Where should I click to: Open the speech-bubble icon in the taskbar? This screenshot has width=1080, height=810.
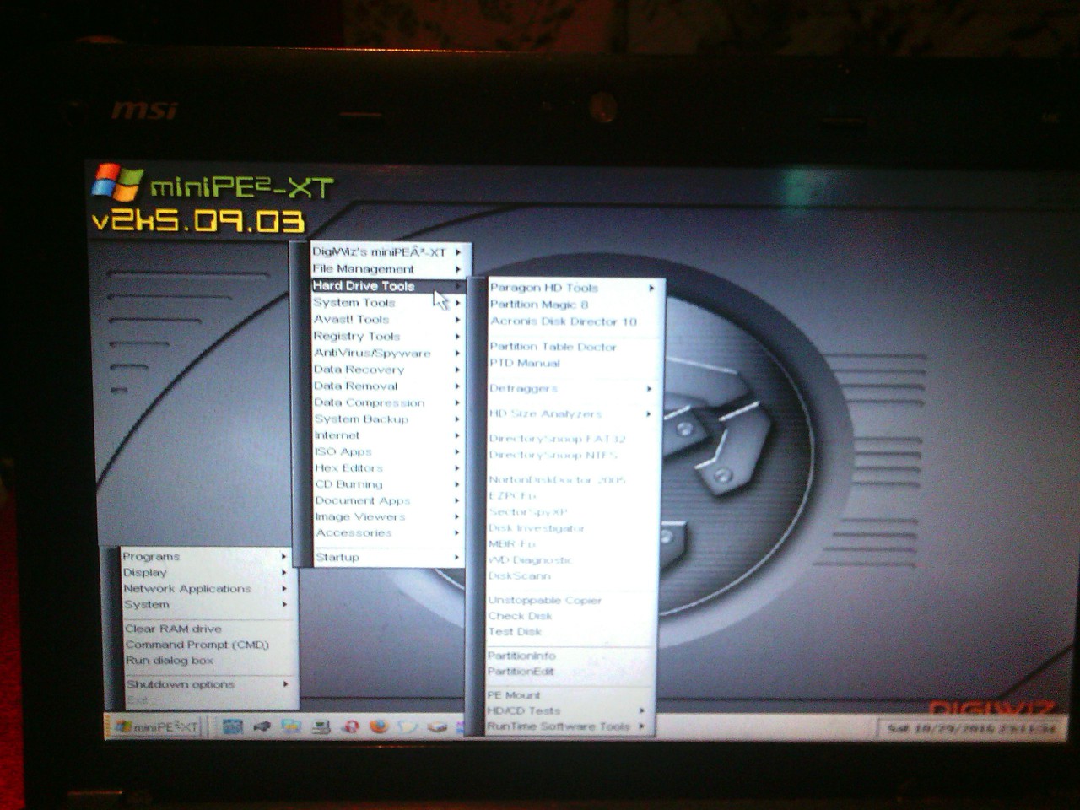pyautogui.click(x=408, y=726)
